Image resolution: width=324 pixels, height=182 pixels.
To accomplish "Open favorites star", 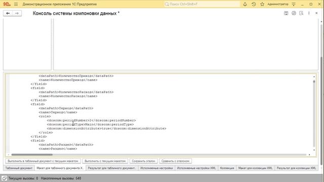I will [262, 4].
